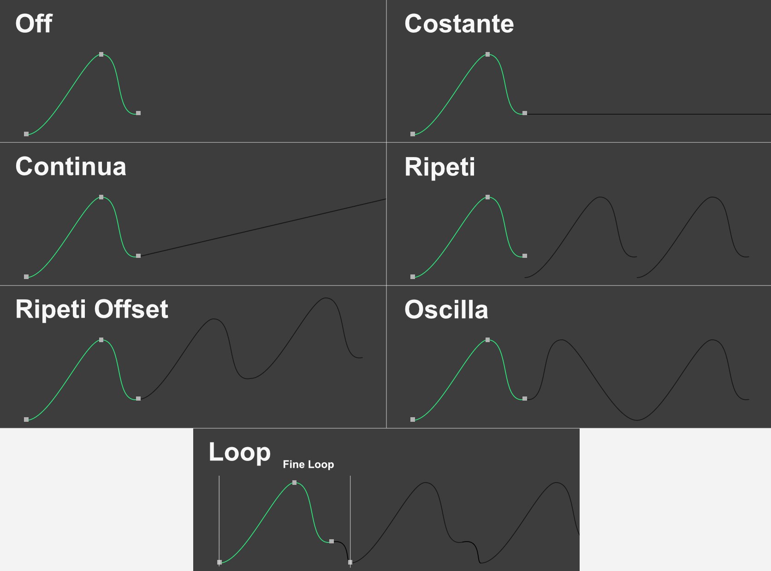
Task: Select the start keyframe in Loop panel
Action: [219, 562]
